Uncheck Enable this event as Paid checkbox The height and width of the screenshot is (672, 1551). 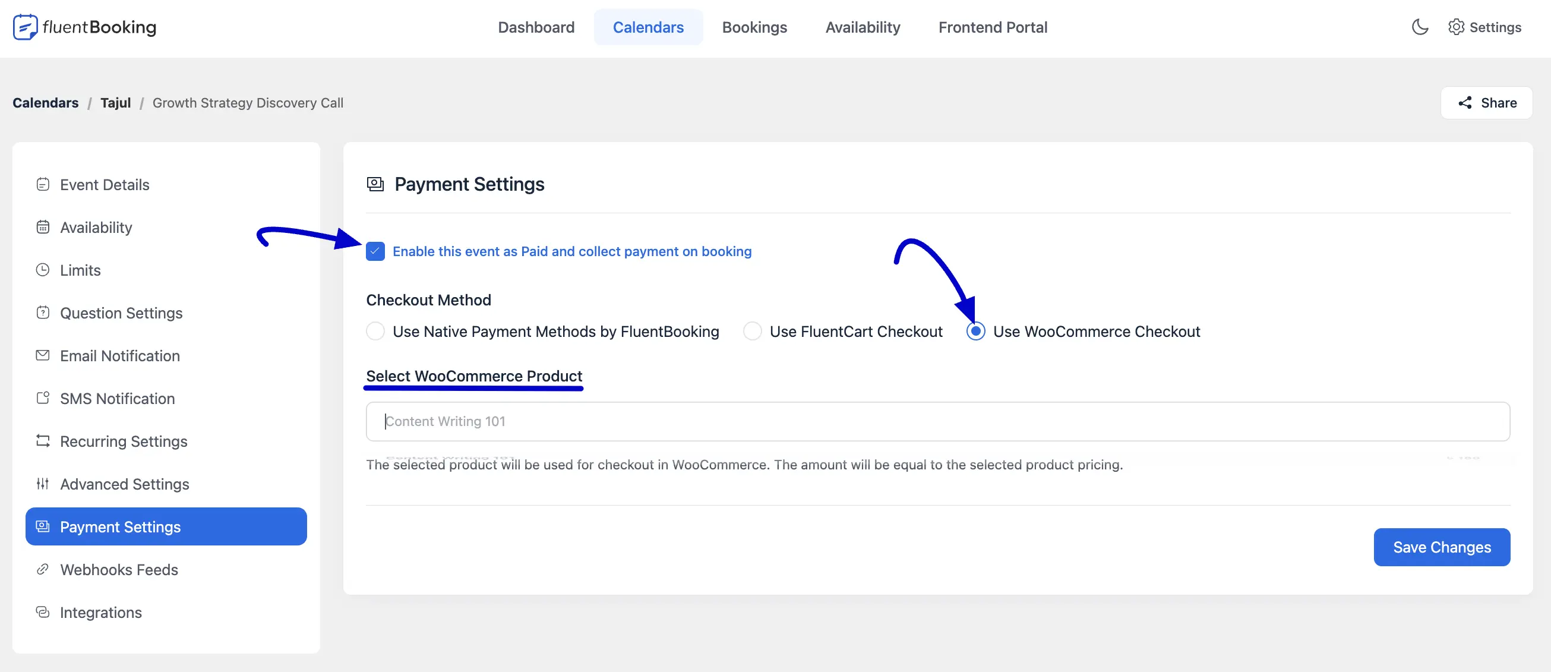(x=375, y=251)
